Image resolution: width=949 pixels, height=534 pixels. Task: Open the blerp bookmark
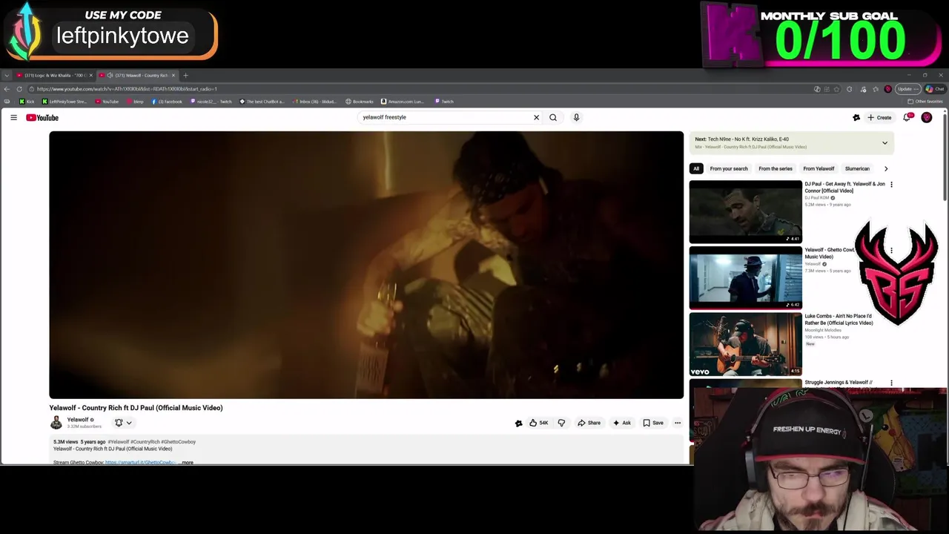click(x=136, y=102)
